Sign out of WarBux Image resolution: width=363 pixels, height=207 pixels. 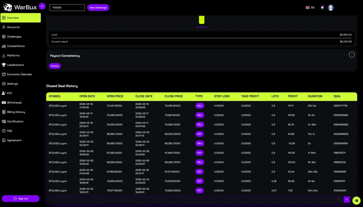21,198
